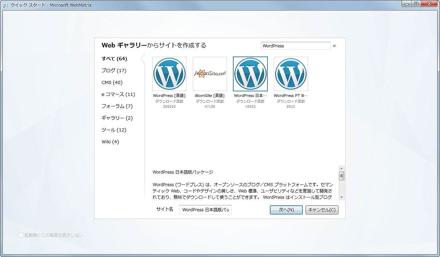Click the キャンセル(C) button

point(321,210)
